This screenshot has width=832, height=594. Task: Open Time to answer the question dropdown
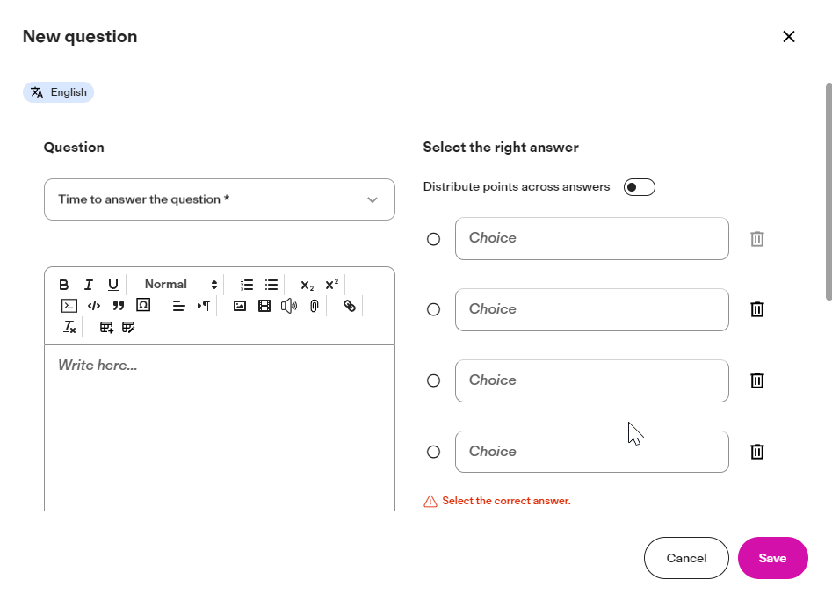pos(220,199)
